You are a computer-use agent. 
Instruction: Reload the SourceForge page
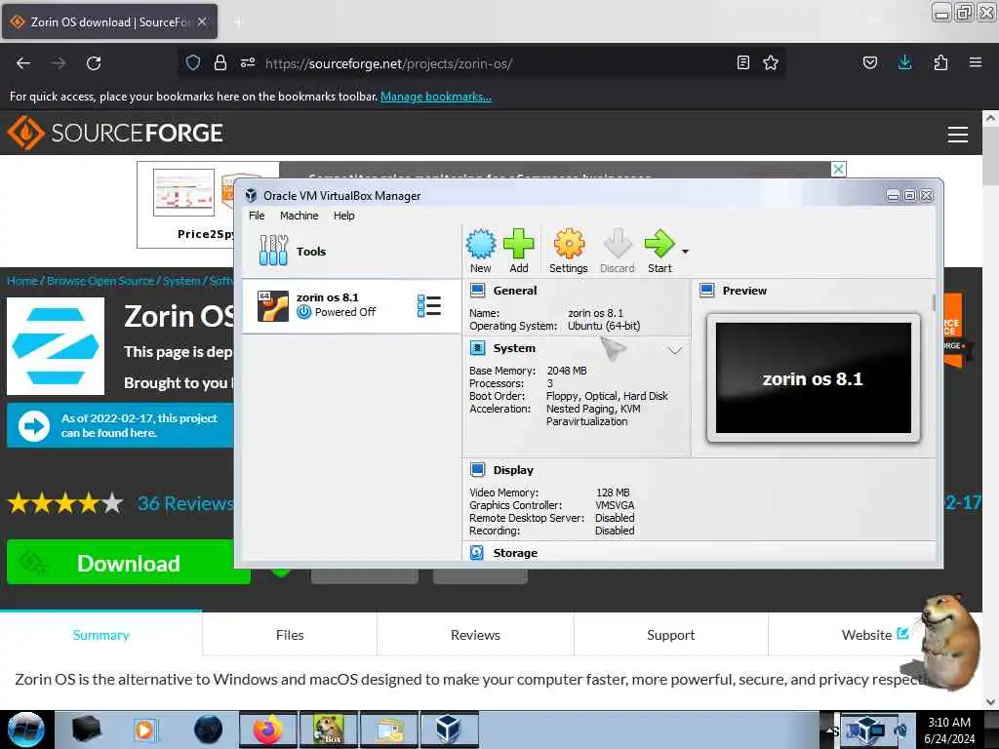coord(94,63)
